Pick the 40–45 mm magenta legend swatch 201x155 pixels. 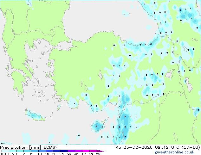86,151
